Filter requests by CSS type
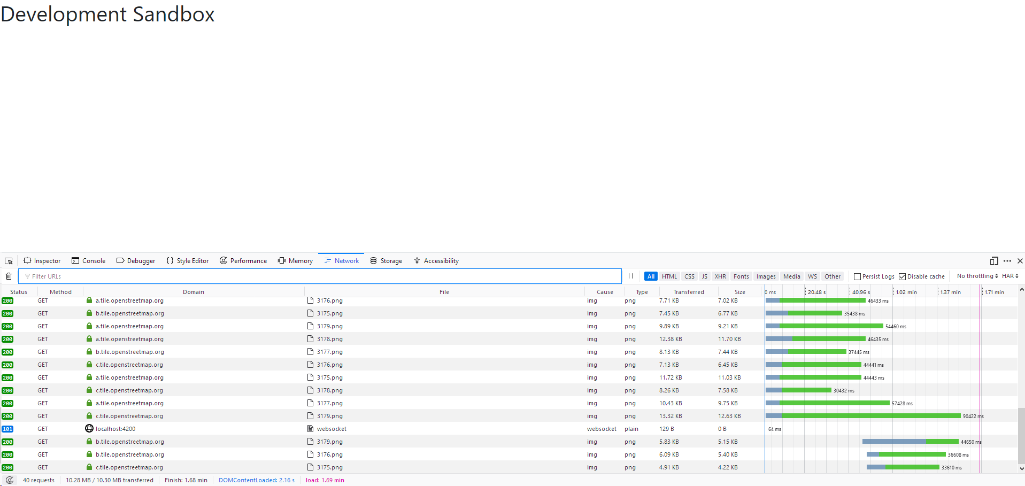 pos(690,276)
